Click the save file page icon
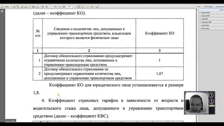 pyautogui.click(x=29, y=7)
